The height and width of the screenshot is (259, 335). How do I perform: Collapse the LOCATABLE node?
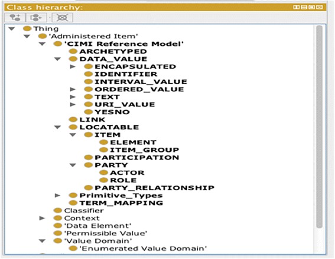[57, 127]
